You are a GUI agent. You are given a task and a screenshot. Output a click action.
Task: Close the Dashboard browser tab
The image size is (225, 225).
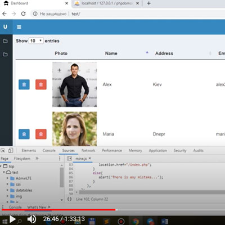66,3
